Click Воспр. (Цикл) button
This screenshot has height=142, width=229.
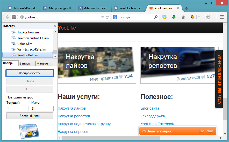tap(30, 116)
